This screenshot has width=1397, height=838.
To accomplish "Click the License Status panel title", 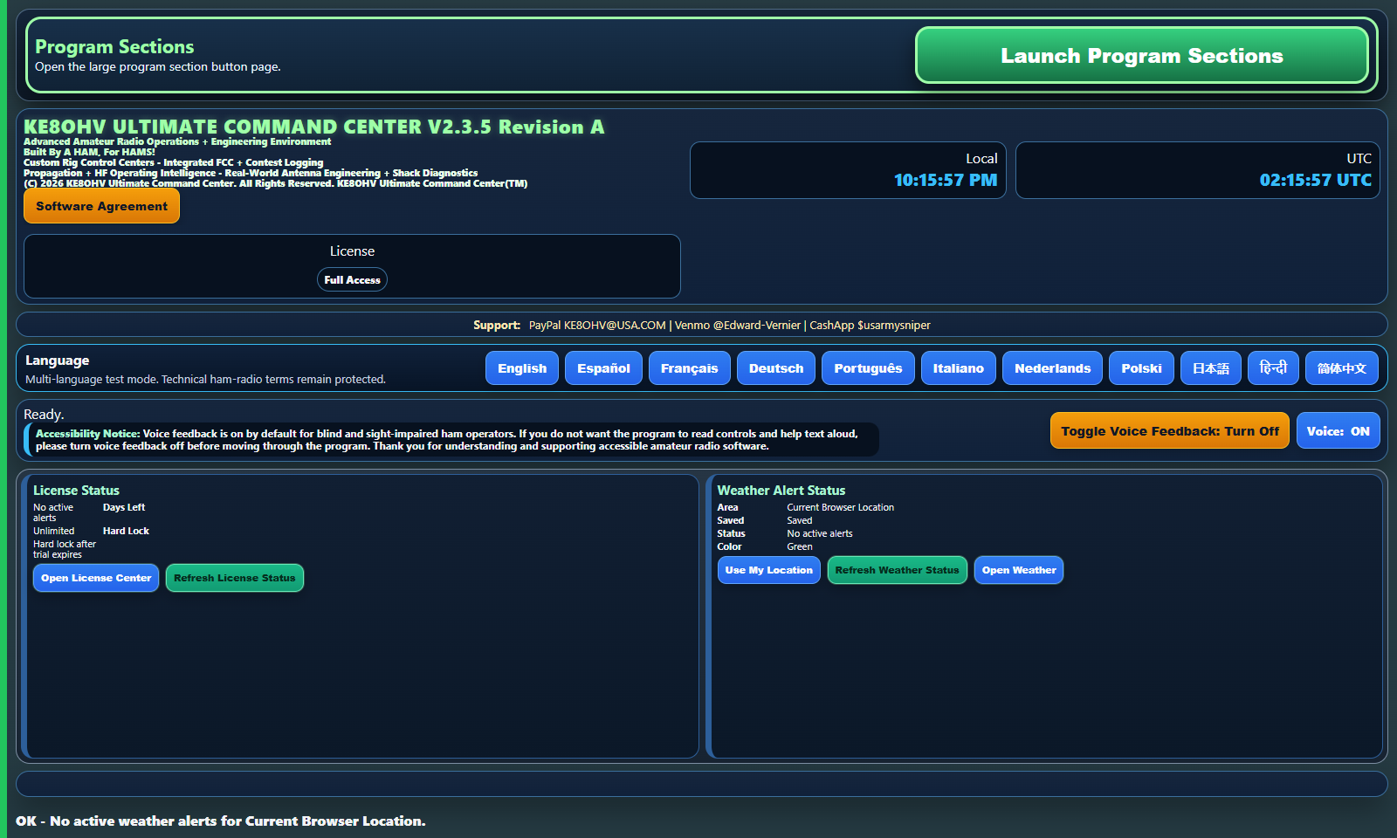I will tap(76, 491).
